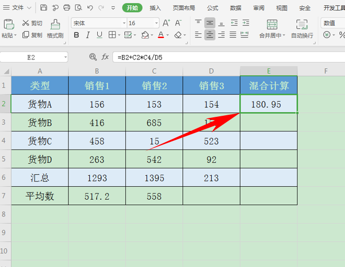Redo the last action

coord(101,8)
